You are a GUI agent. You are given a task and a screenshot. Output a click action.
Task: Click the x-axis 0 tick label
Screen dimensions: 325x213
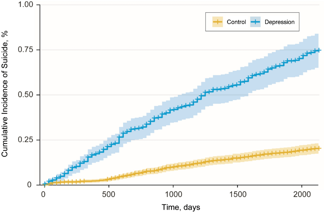pyautogui.click(x=44, y=195)
